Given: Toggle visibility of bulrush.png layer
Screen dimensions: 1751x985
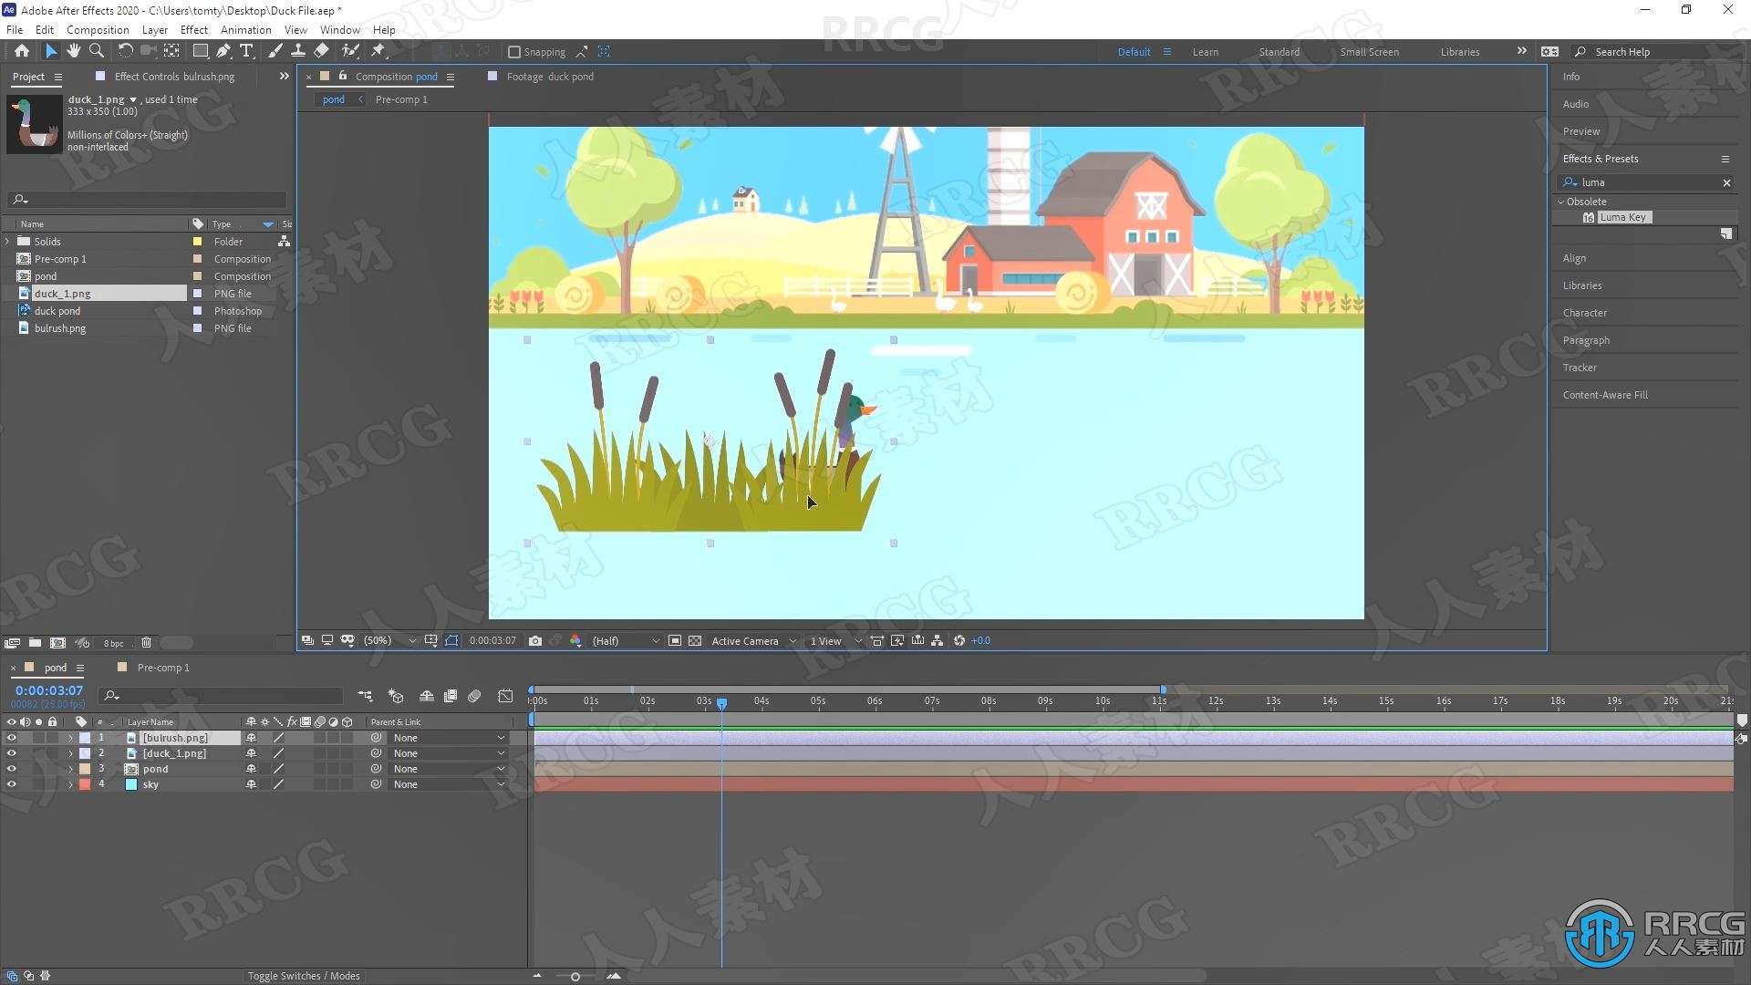Looking at the screenshot, I should (10, 737).
